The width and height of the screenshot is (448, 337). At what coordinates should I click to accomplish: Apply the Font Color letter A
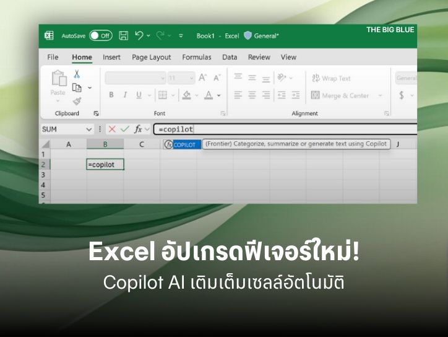tap(209, 95)
